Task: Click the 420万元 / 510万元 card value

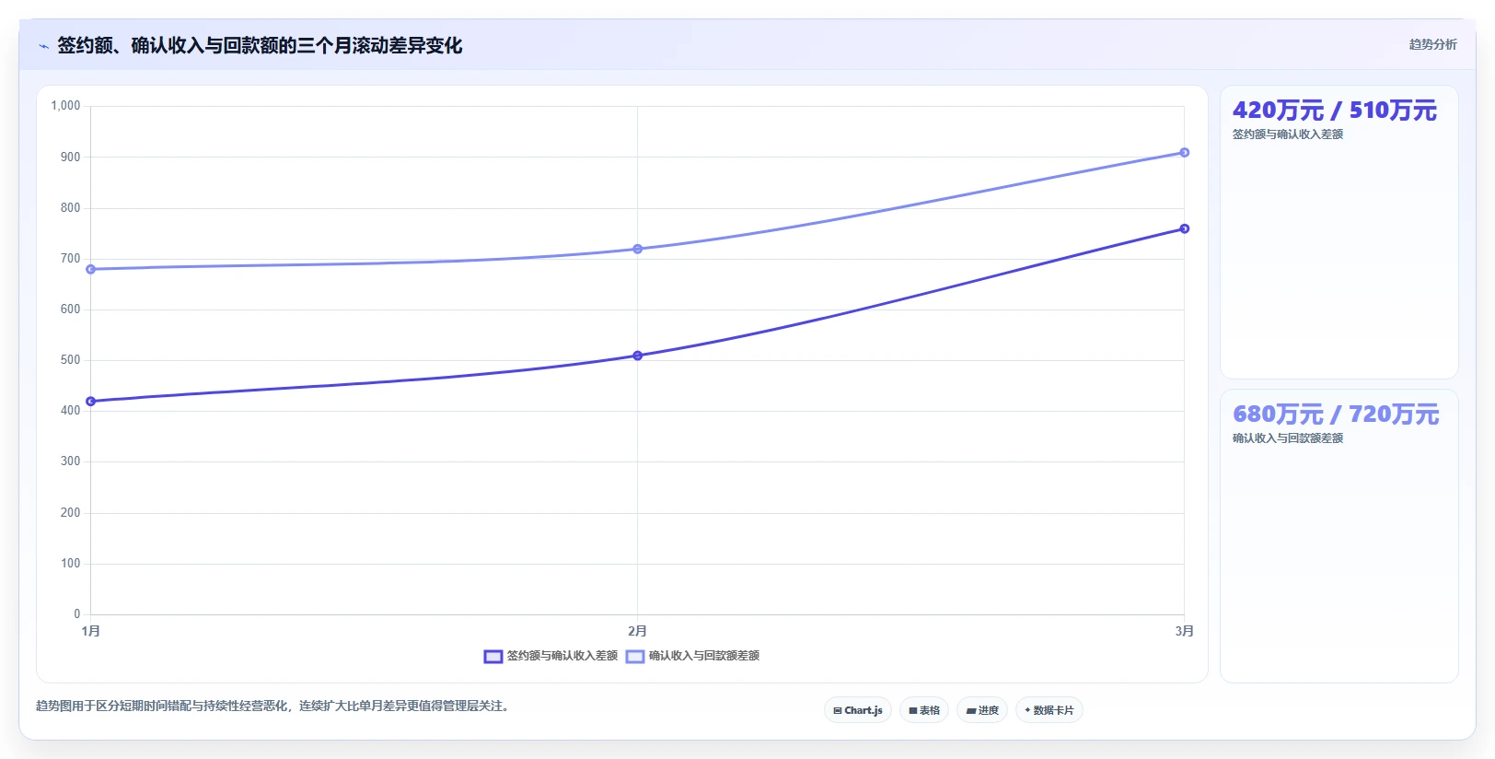Action: [x=1335, y=111]
